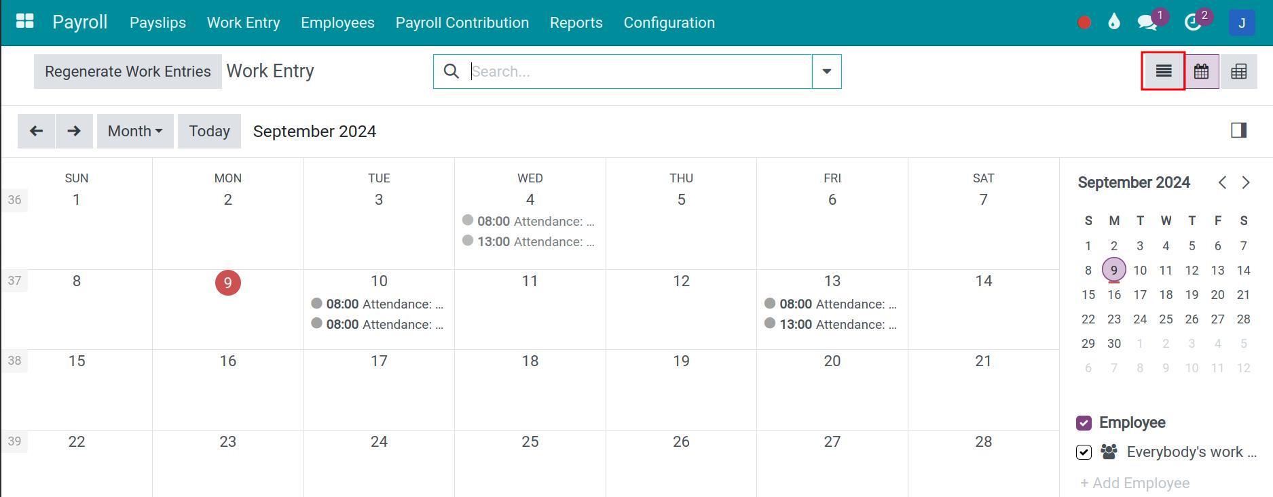This screenshot has width=1273, height=497.
Task: Open 08:00 Attendance entry on Wednesday 4
Action: [530, 221]
